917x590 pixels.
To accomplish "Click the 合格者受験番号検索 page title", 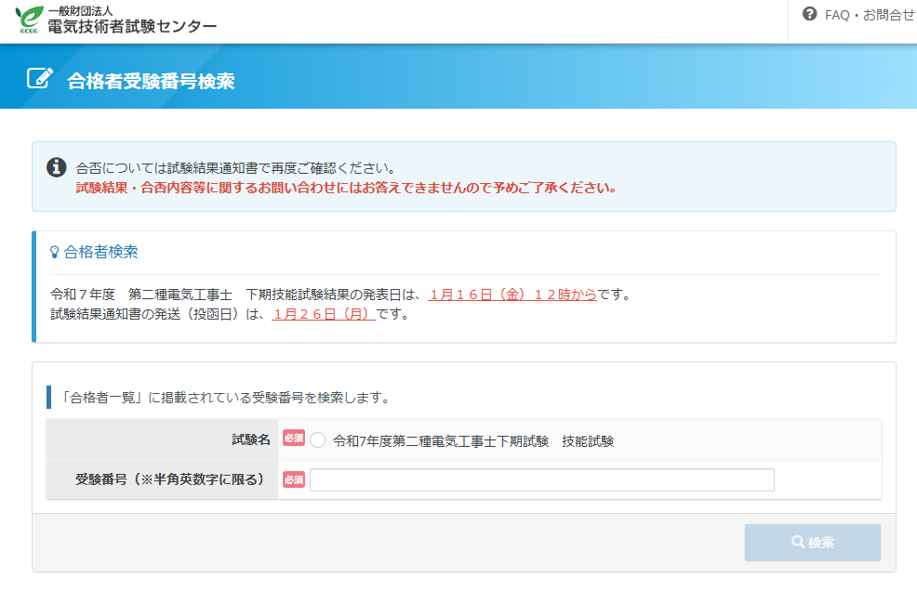I will point(151,82).
